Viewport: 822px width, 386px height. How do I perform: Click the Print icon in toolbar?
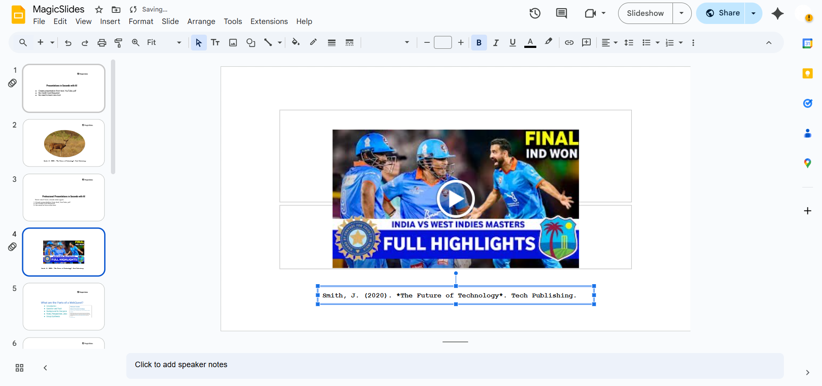pos(102,42)
